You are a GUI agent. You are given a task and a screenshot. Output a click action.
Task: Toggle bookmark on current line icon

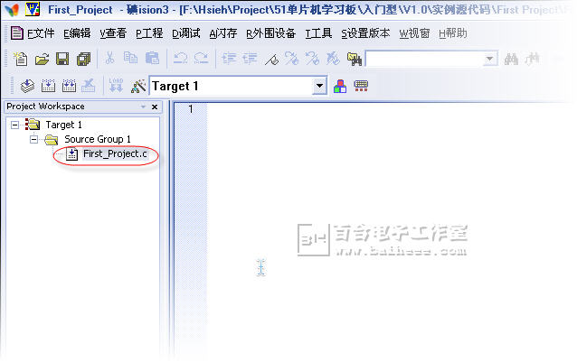point(271,59)
